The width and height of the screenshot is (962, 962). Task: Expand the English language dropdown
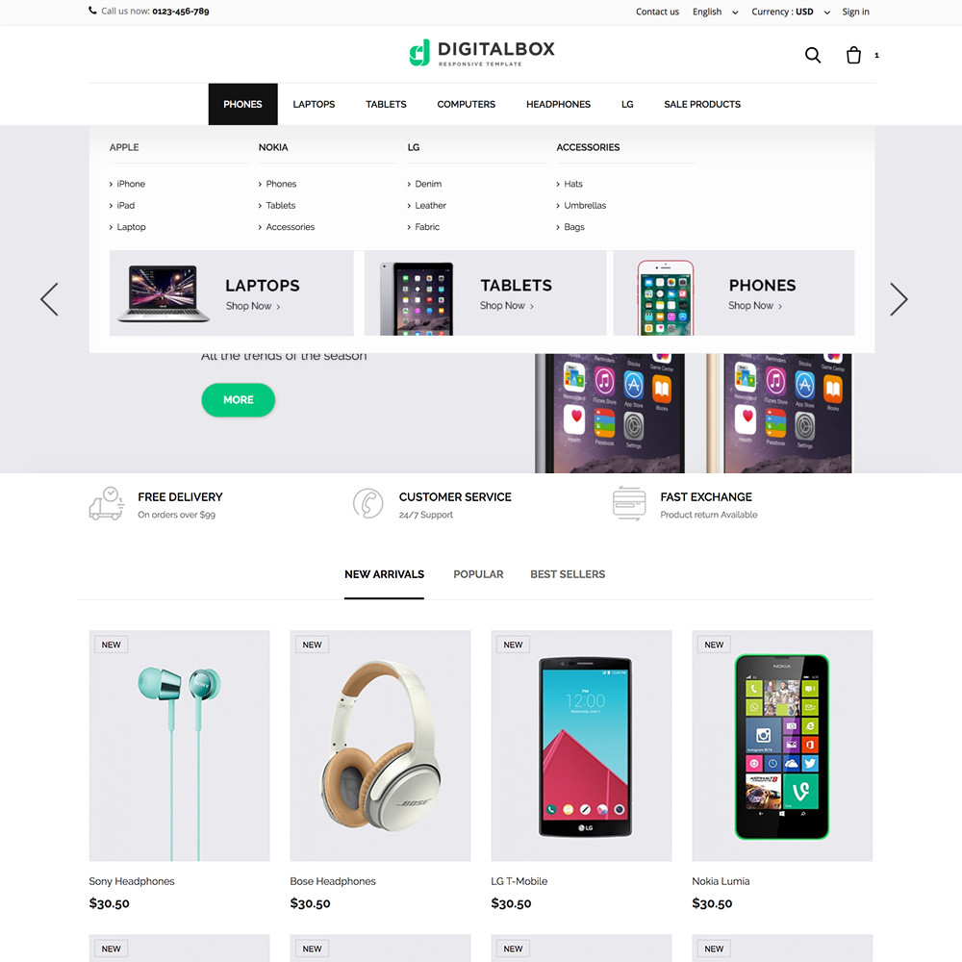tap(715, 12)
